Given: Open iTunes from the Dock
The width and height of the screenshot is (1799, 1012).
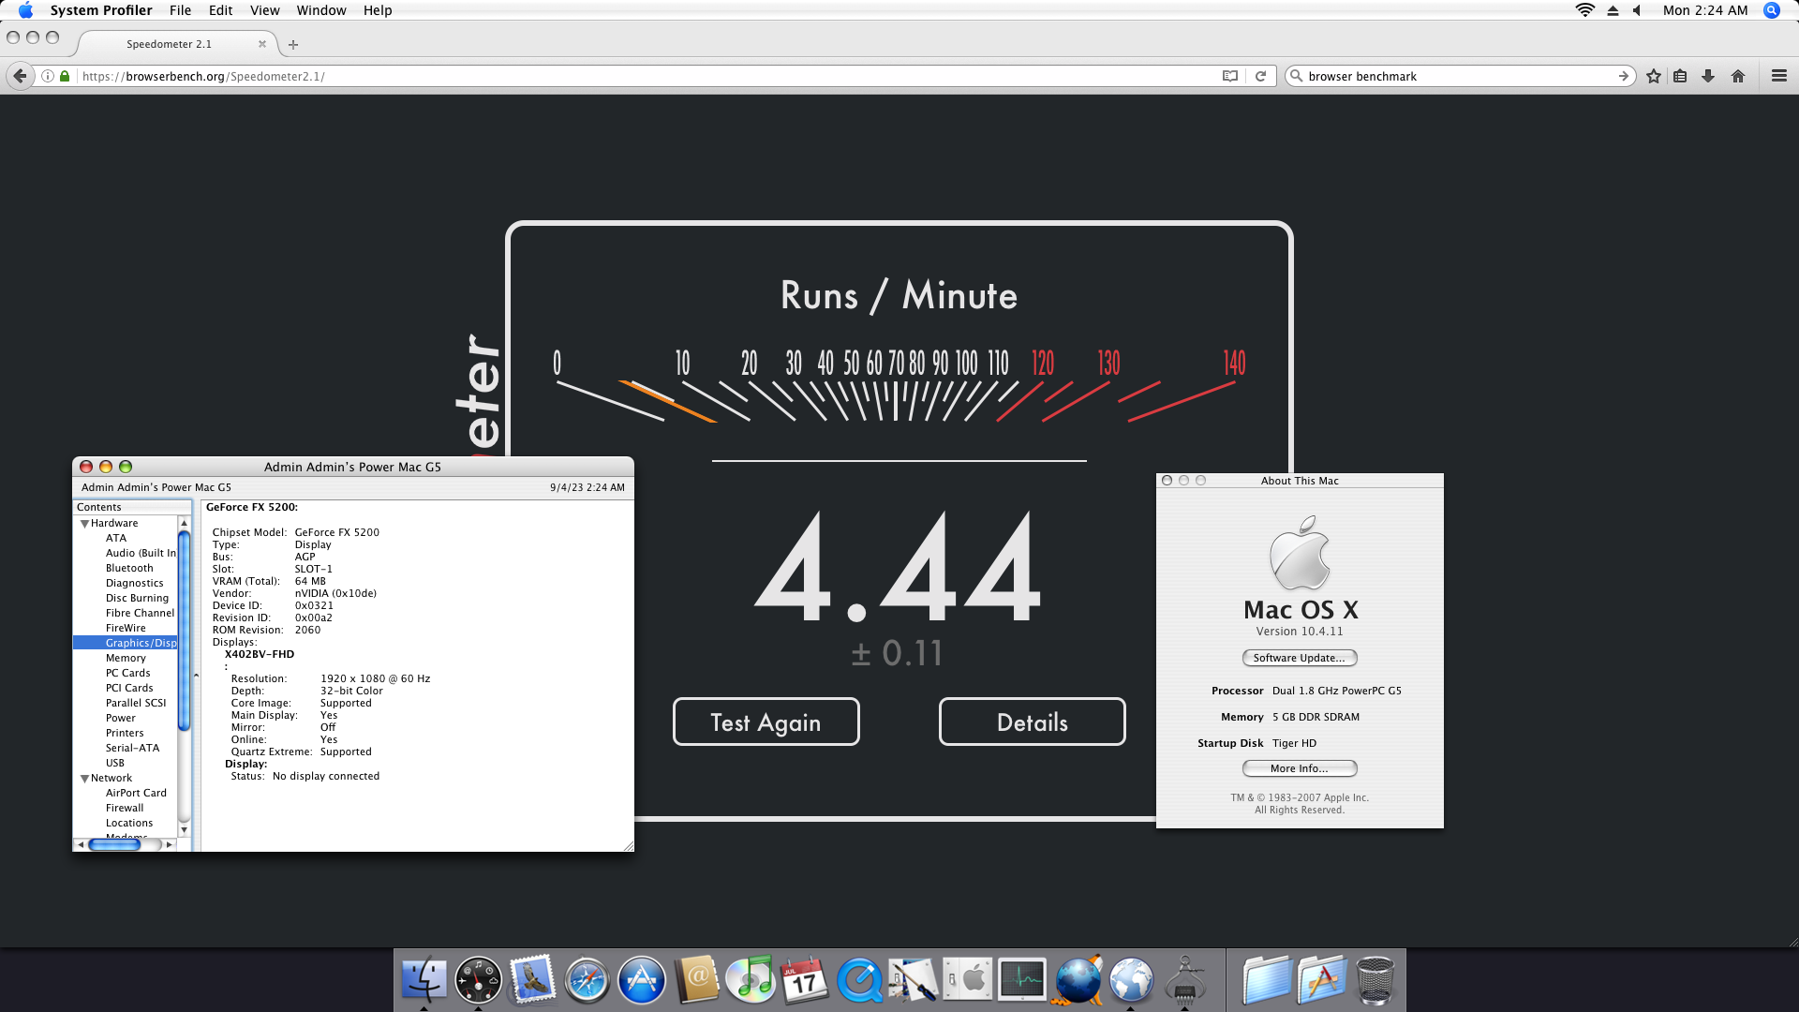Looking at the screenshot, I should [751, 980].
